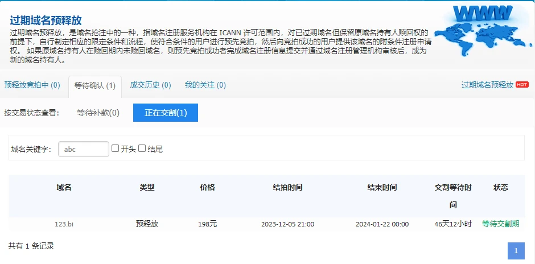
Task: Click the 价格 column header
Action: tap(207, 187)
